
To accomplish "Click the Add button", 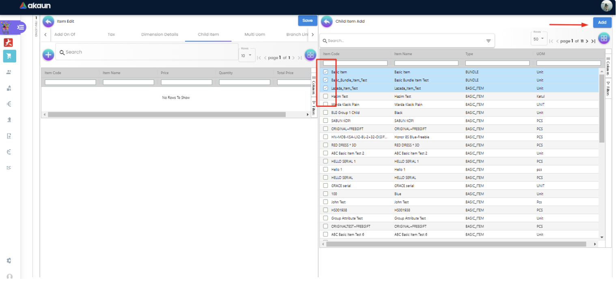I will [x=602, y=22].
